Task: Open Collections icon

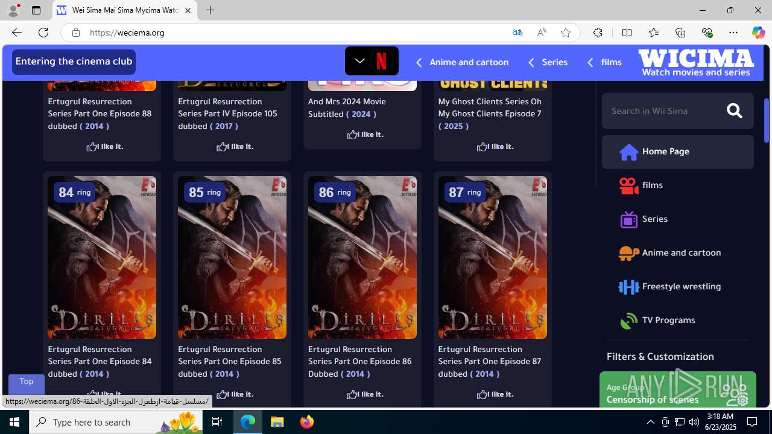Action: click(680, 33)
